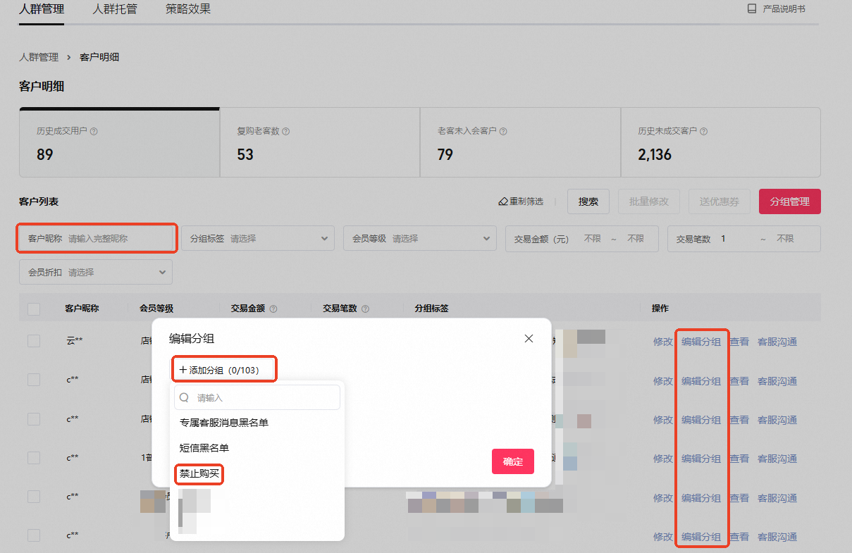Switch to the 人群托管 tab

pyautogui.click(x=115, y=9)
